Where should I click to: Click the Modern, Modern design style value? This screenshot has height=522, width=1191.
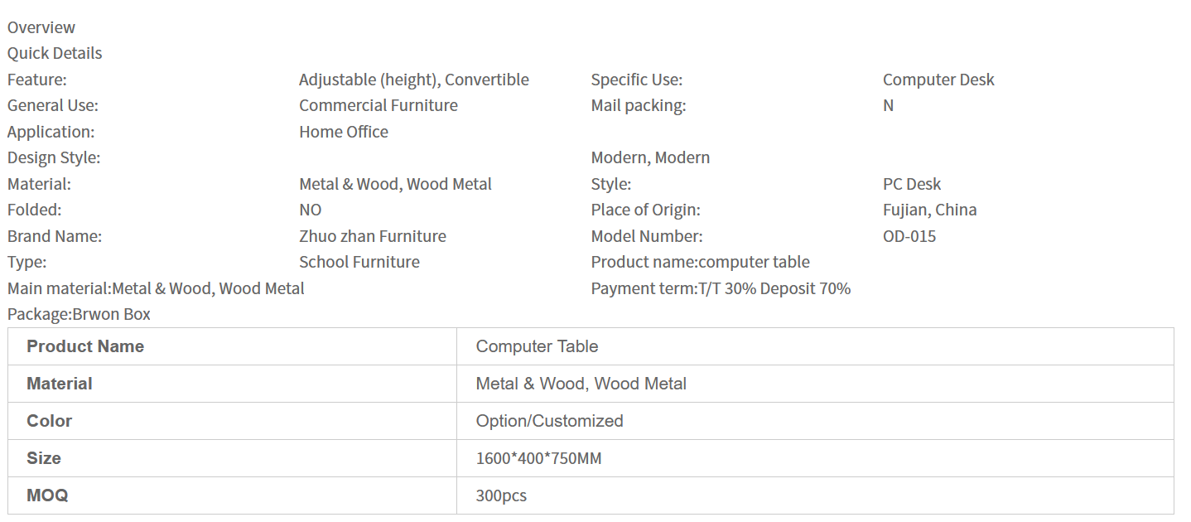tap(649, 157)
